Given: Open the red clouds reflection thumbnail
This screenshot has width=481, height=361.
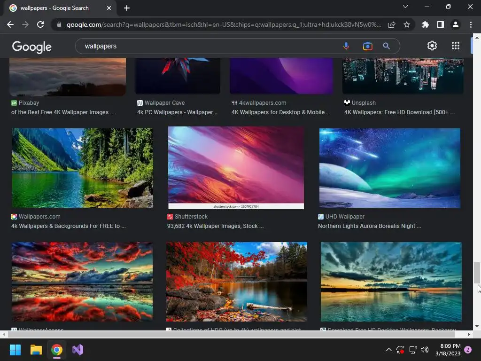Looking at the screenshot, I should (82, 282).
